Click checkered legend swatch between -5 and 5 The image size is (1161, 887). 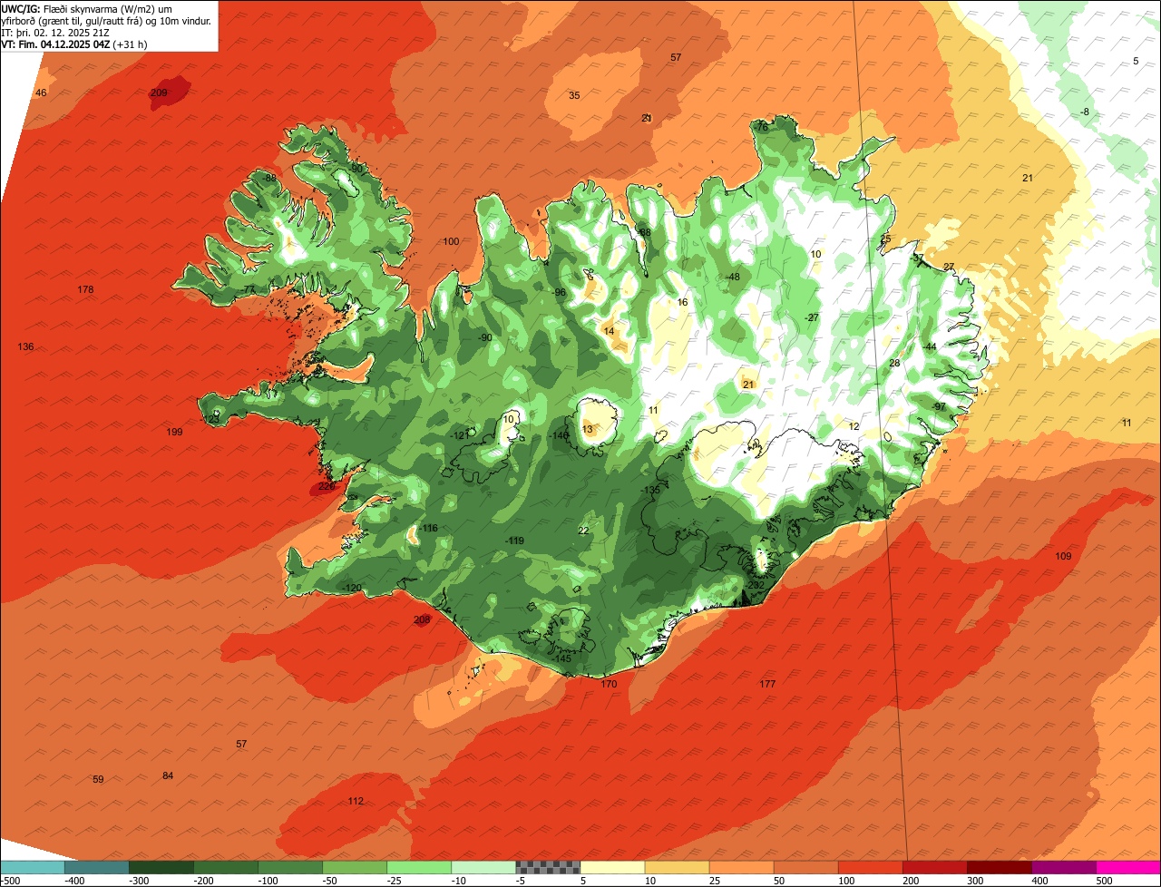(547, 867)
